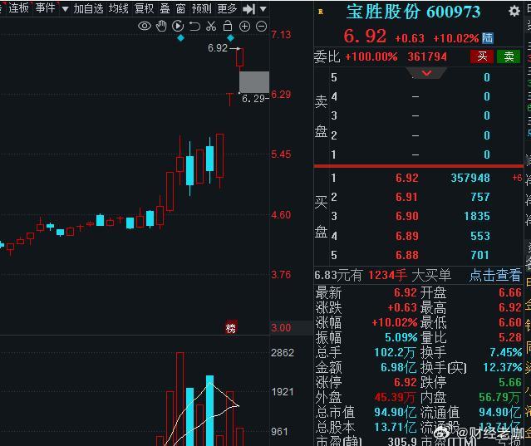
Task: Open settings gear beside stock title
Action: click(x=514, y=11)
